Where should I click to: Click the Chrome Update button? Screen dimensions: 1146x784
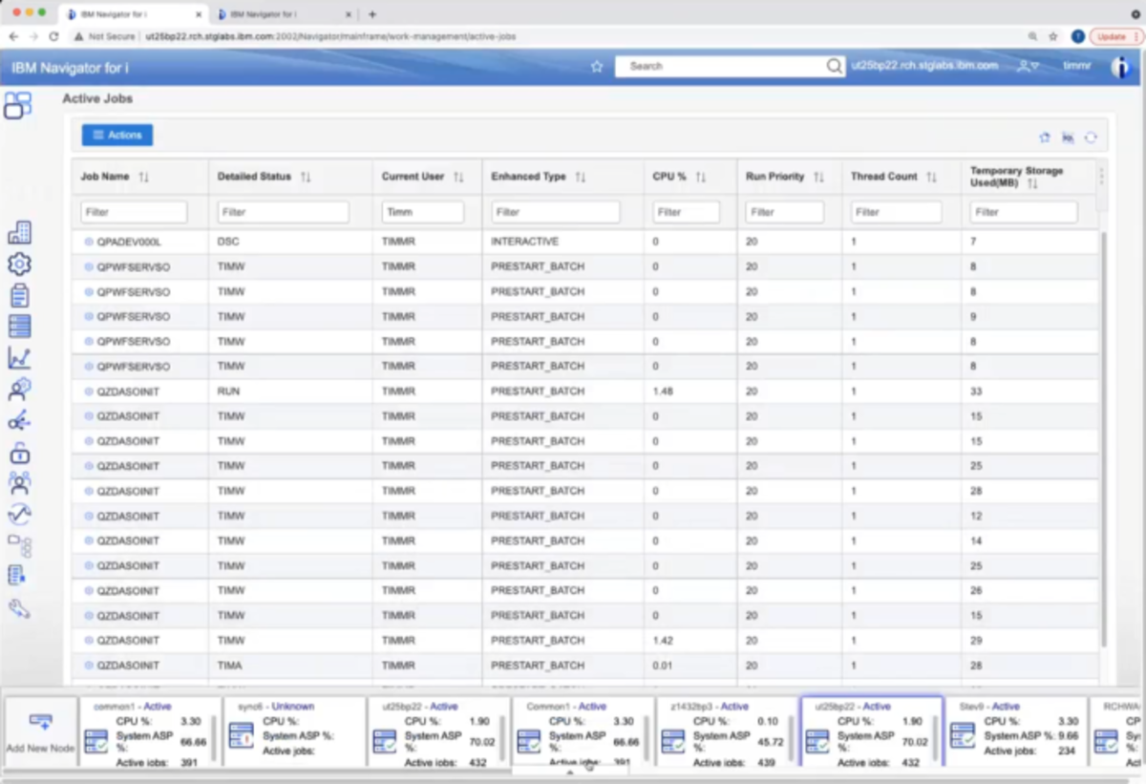tap(1115, 36)
